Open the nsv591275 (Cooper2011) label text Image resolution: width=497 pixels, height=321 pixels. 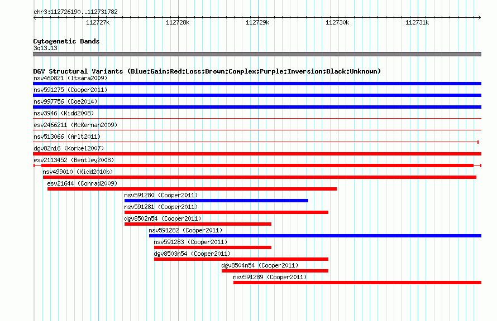coord(70,90)
